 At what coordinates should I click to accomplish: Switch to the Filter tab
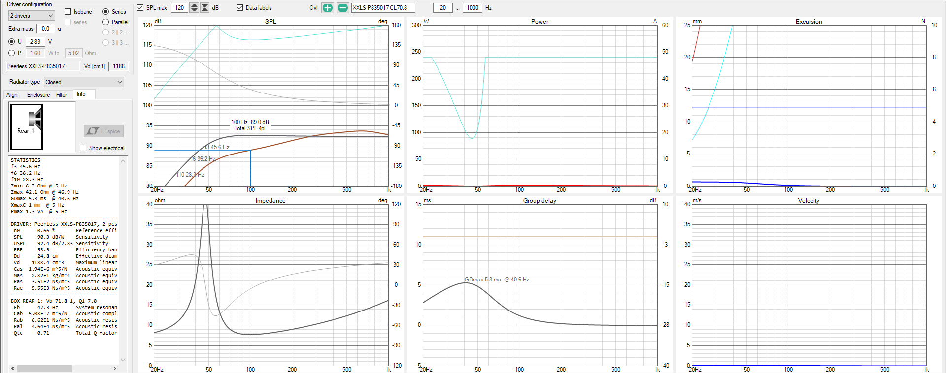pos(62,95)
